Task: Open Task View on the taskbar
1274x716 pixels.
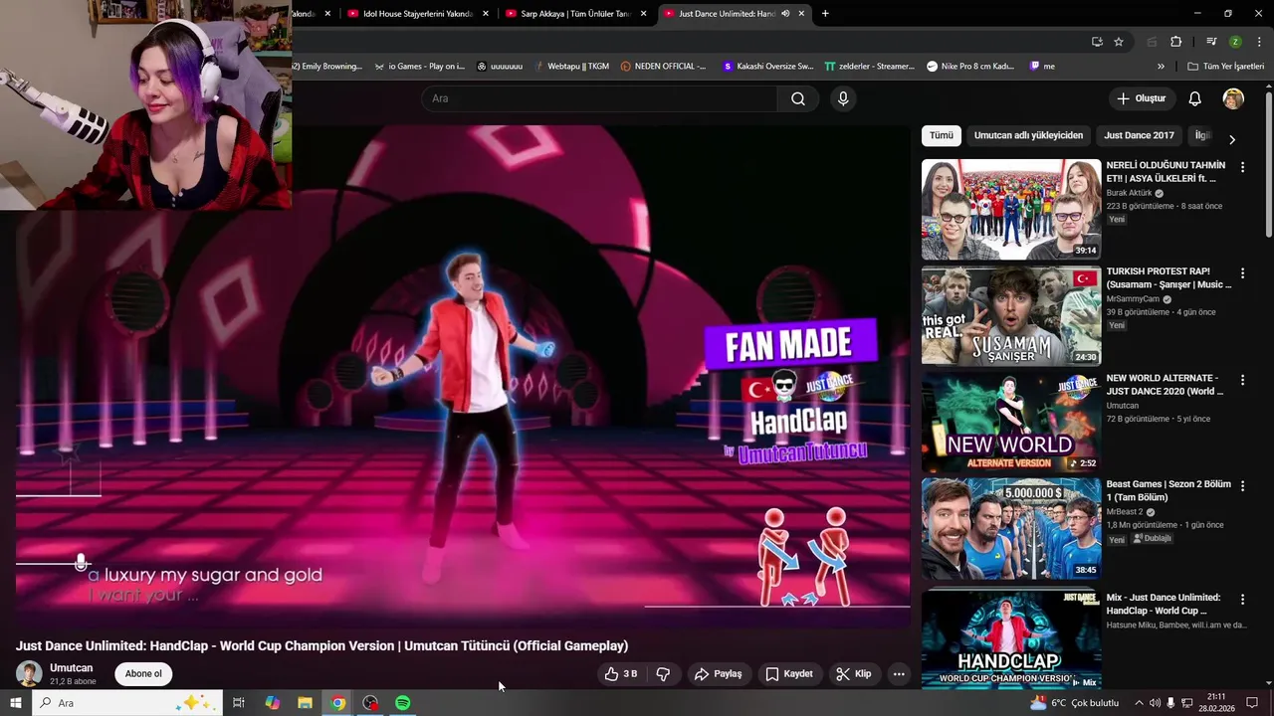Action: click(x=239, y=703)
